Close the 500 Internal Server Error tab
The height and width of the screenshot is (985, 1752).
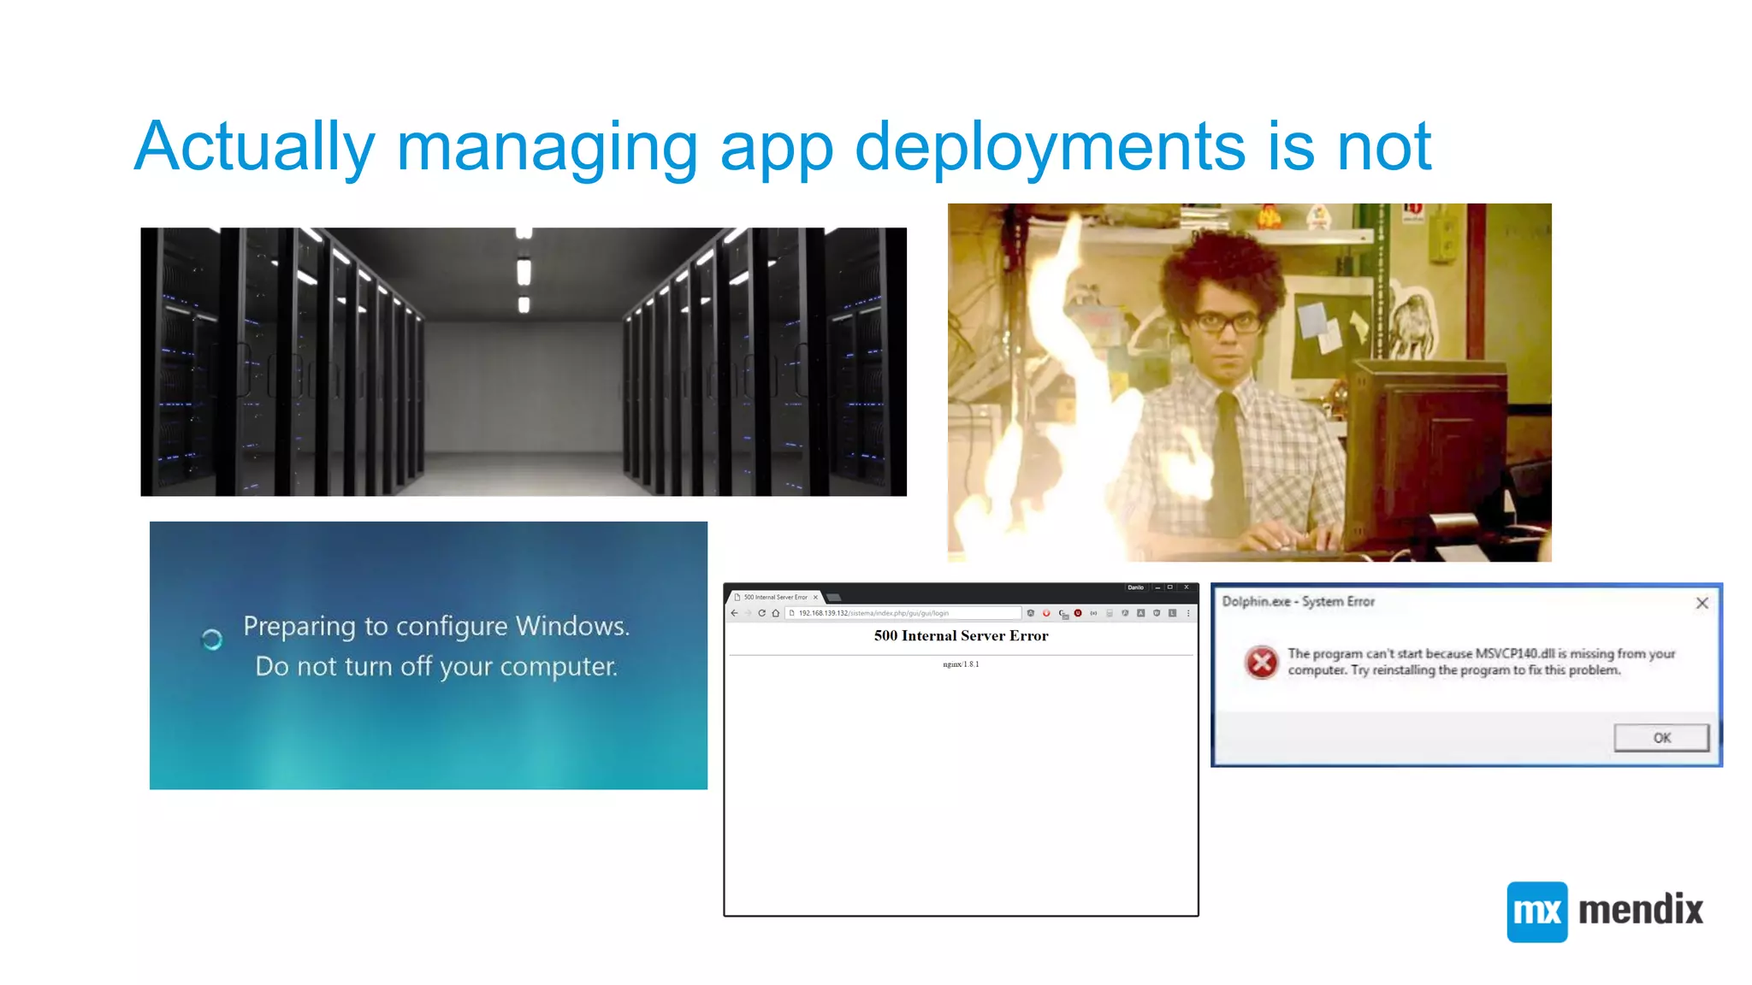tap(815, 597)
